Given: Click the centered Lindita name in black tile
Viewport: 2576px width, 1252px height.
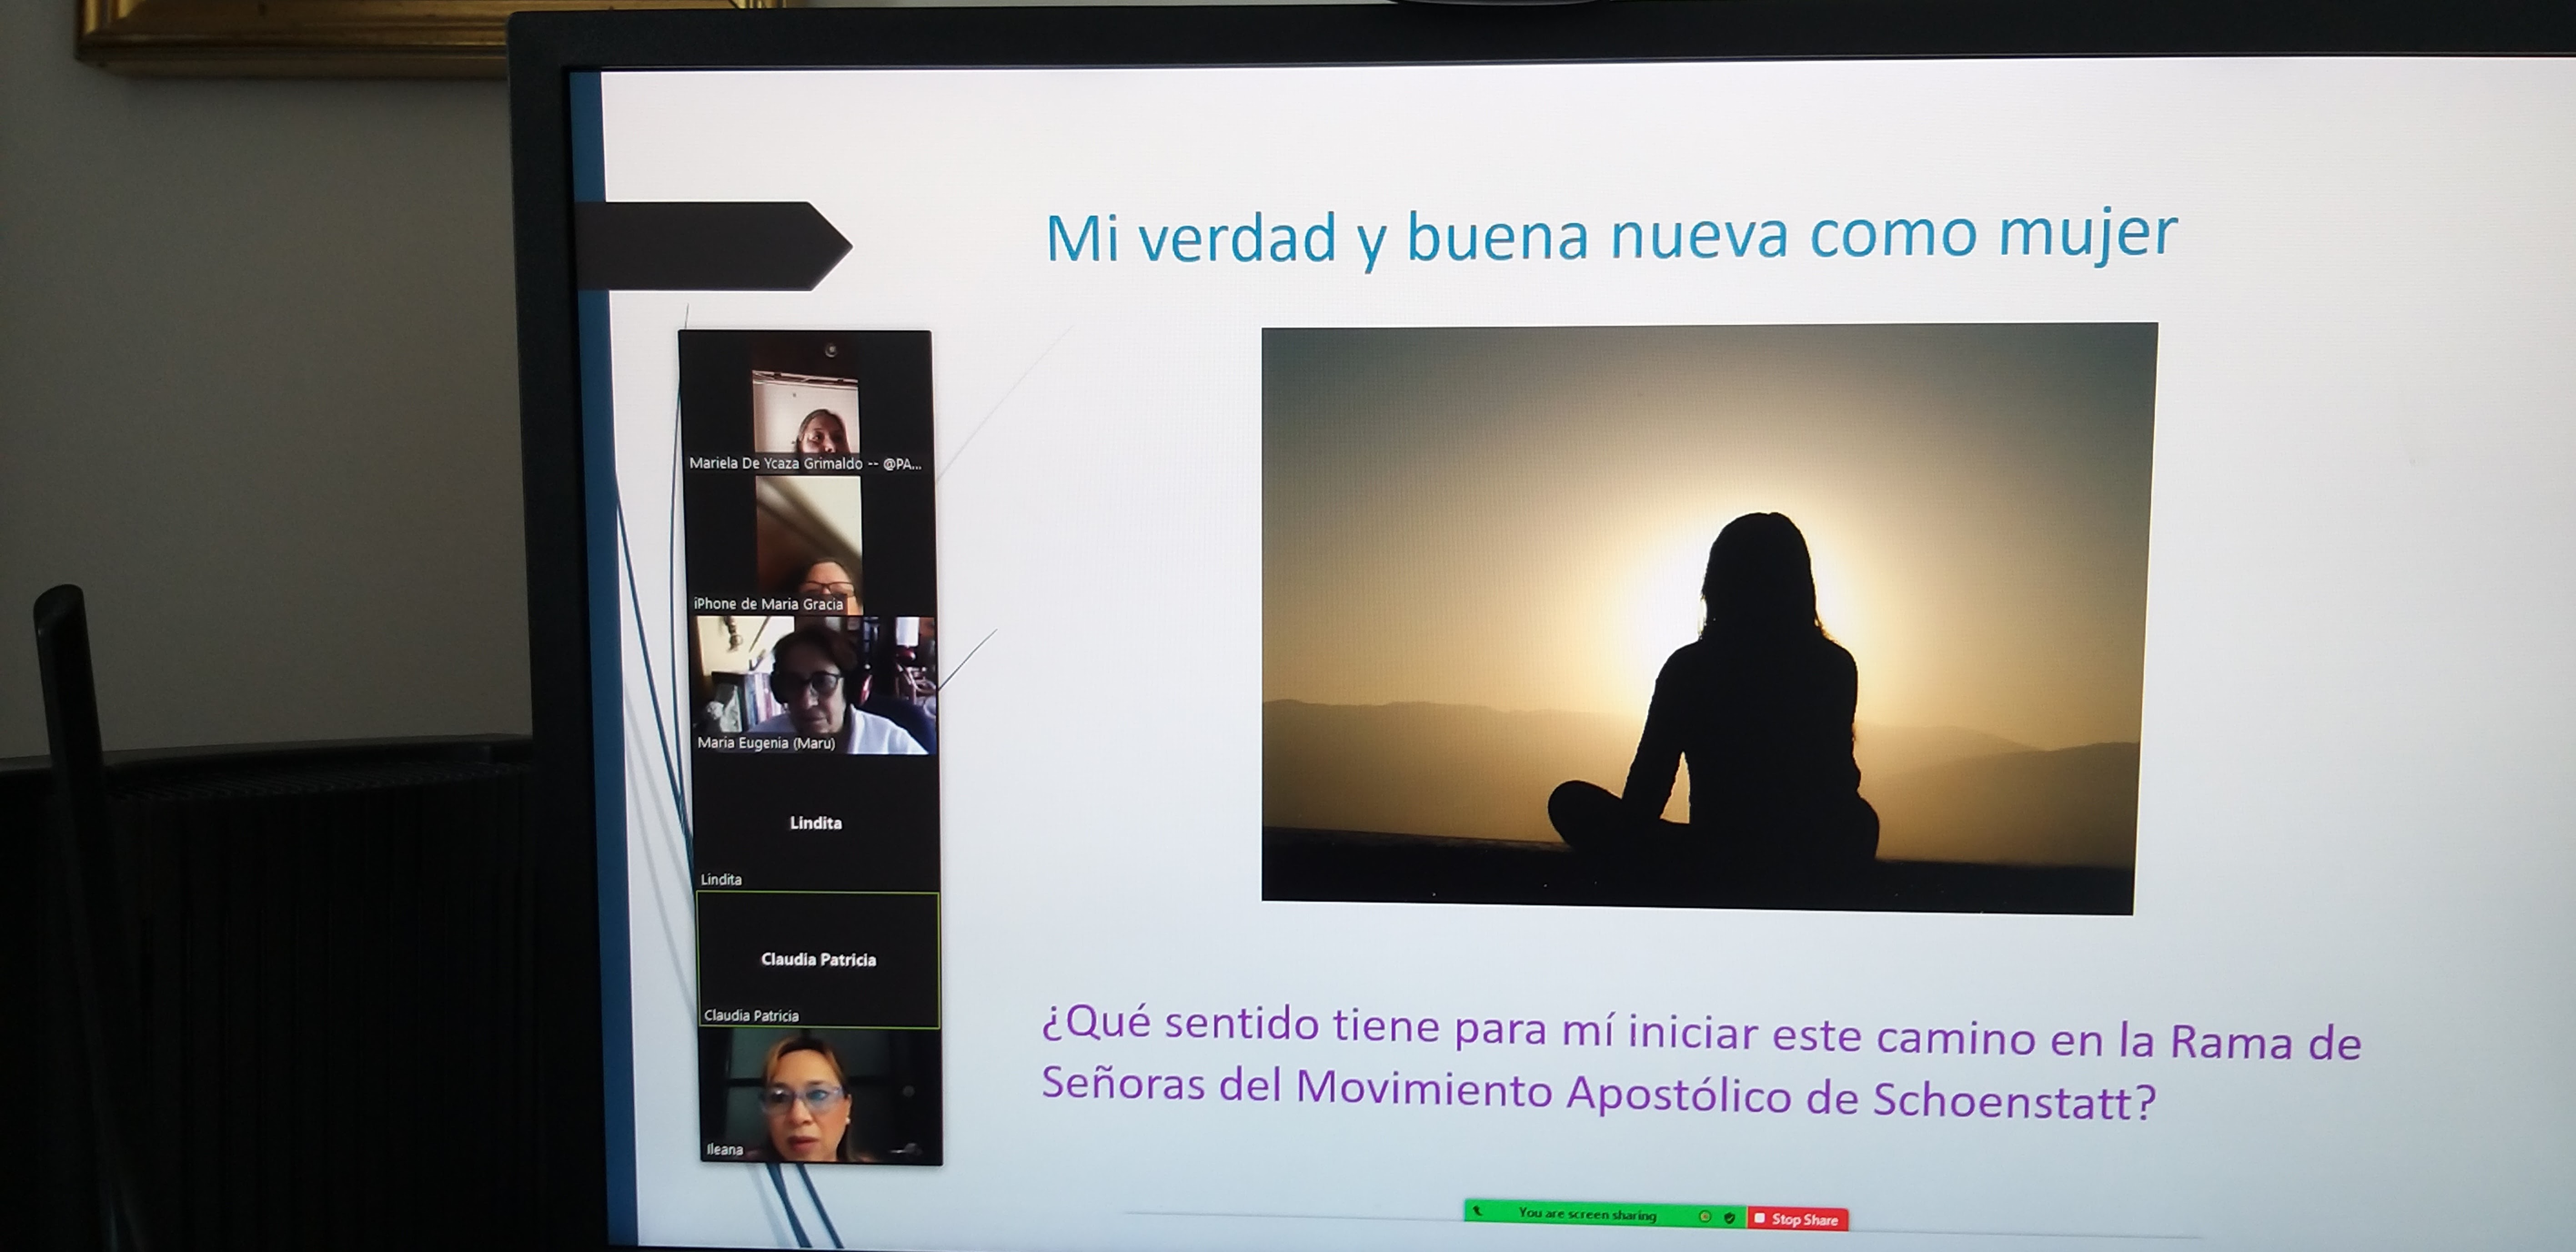Looking at the screenshot, I should [815, 823].
